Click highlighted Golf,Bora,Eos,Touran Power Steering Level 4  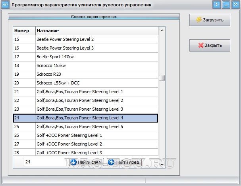point(86,118)
